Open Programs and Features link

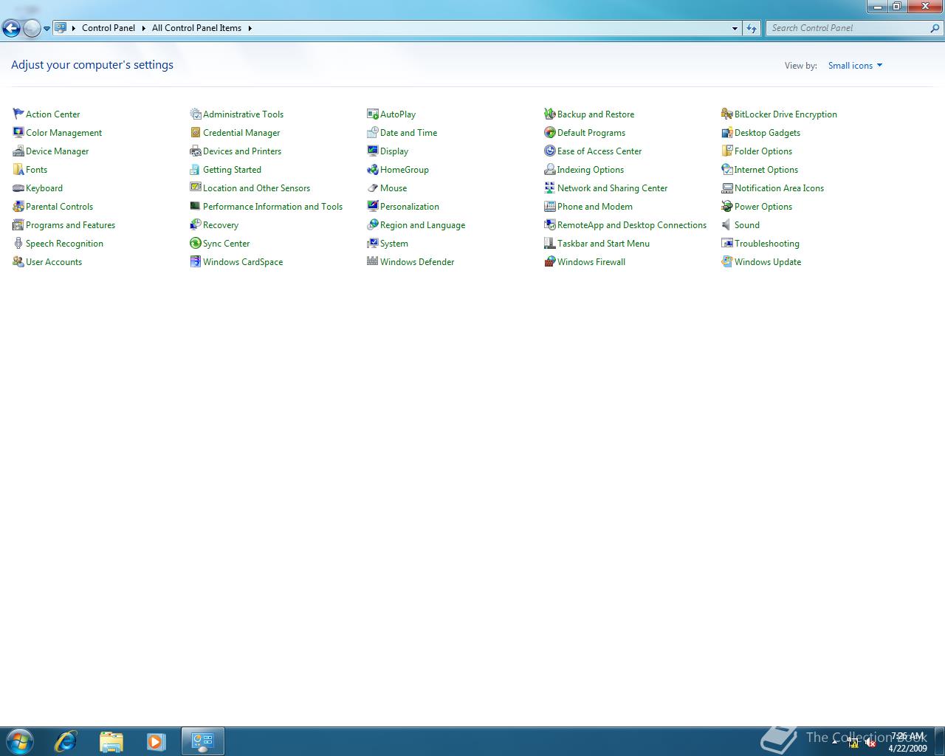tap(70, 225)
